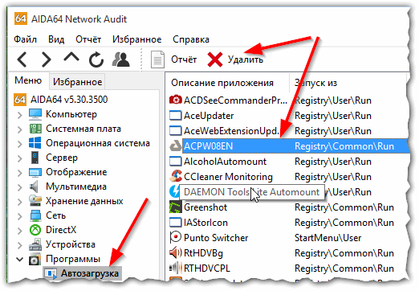The image size is (419, 291).
Task: Open the Справка menu
Action: click(191, 39)
